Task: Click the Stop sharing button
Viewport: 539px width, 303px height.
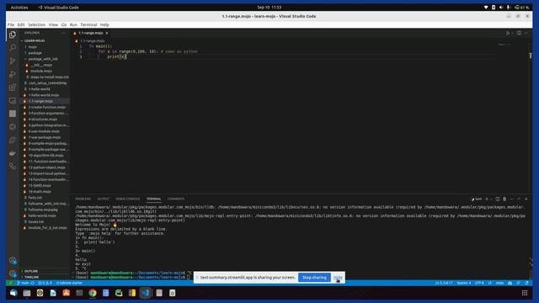Action: pos(314,277)
